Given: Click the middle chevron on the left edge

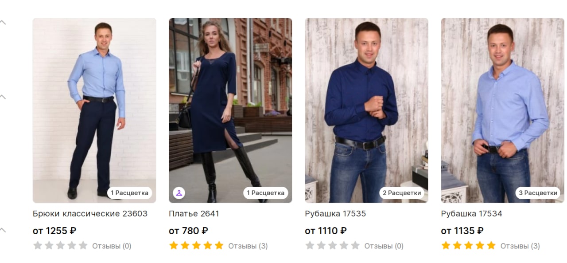Looking at the screenshot, I should (3, 97).
